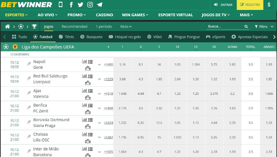
Task: Open statistics chart for Inter de Milão match
Action: coord(84,149)
